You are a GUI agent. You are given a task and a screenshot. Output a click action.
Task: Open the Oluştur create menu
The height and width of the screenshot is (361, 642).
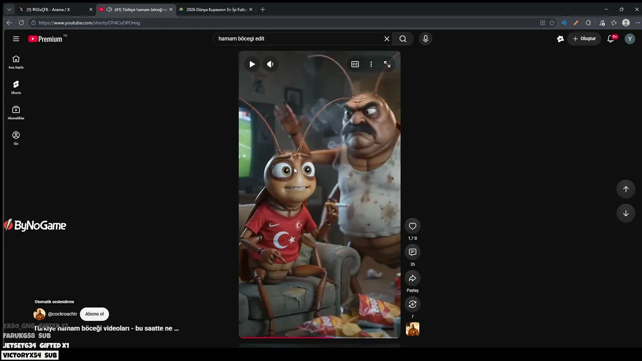click(x=584, y=39)
